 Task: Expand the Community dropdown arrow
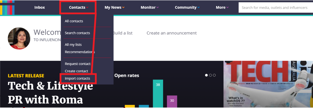(199, 8)
